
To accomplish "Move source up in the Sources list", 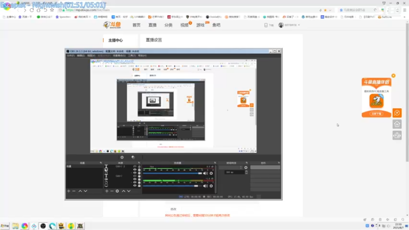I will [x=123, y=191].
